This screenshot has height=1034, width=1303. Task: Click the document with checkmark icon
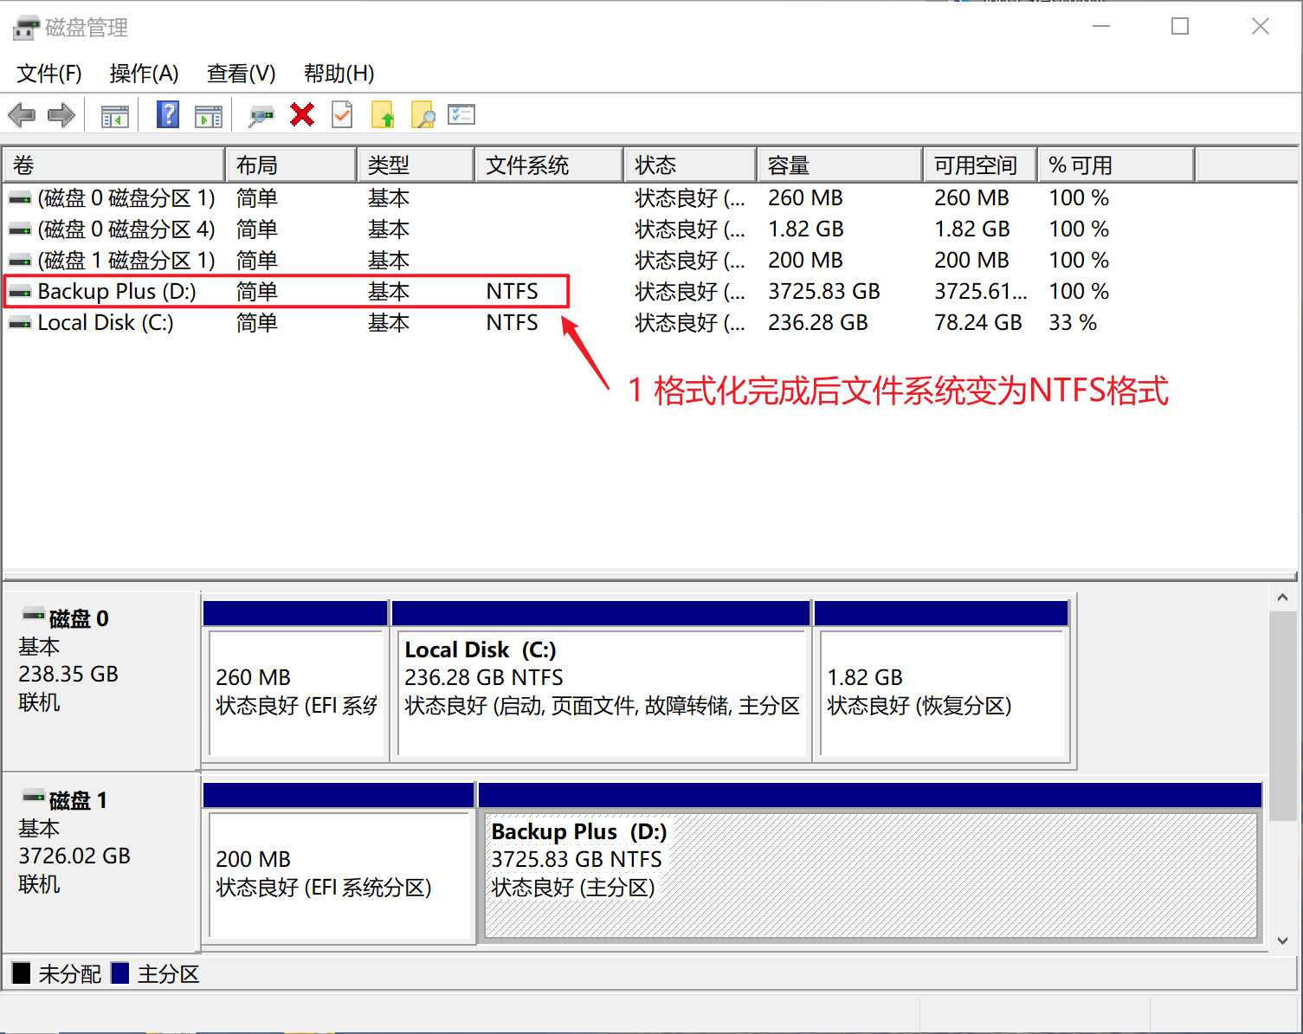tap(341, 114)
